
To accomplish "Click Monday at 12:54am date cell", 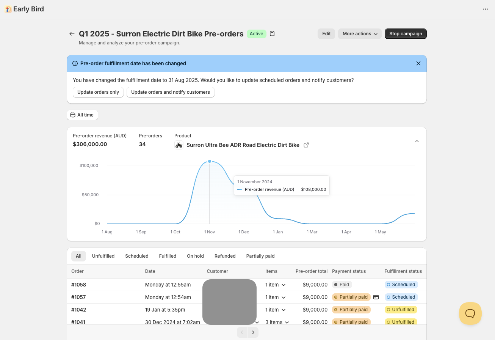I will pos(168,297).
